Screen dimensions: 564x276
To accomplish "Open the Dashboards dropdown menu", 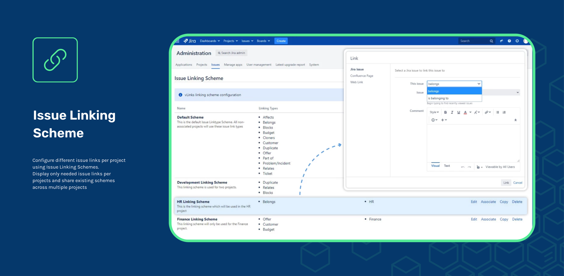I will pyautogui.click(x=210, y=41).
